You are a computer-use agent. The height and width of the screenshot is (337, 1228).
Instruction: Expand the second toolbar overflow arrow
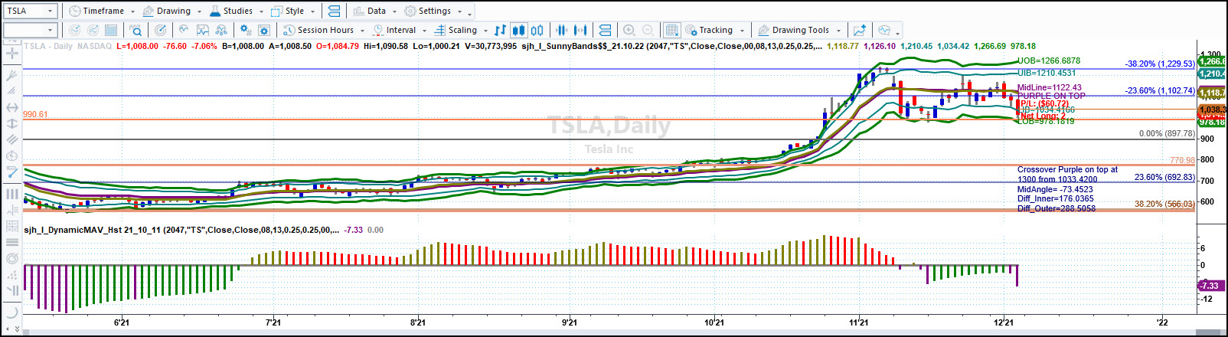(897, 34)
